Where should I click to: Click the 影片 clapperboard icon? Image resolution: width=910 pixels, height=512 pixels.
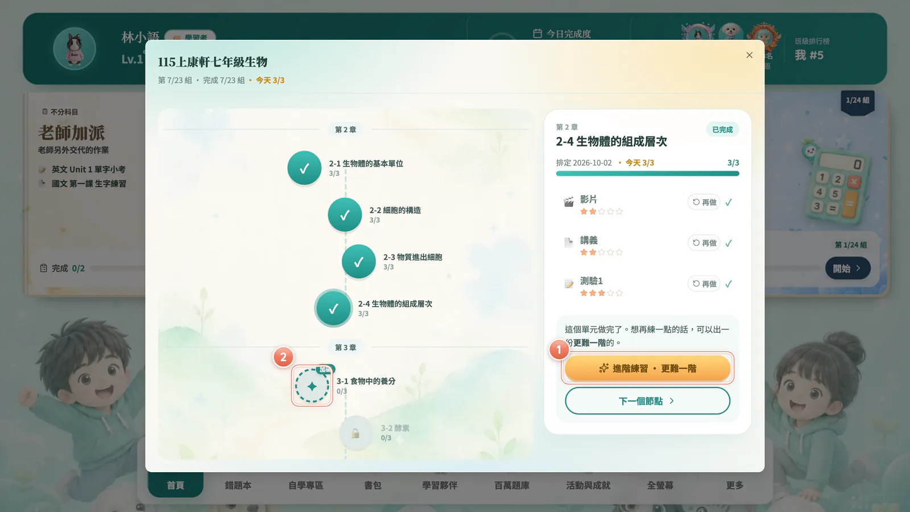(x=568, y=202)
